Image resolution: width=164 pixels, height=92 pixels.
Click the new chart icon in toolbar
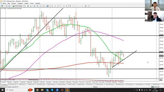pyautogui.click(x=2, y=6)
